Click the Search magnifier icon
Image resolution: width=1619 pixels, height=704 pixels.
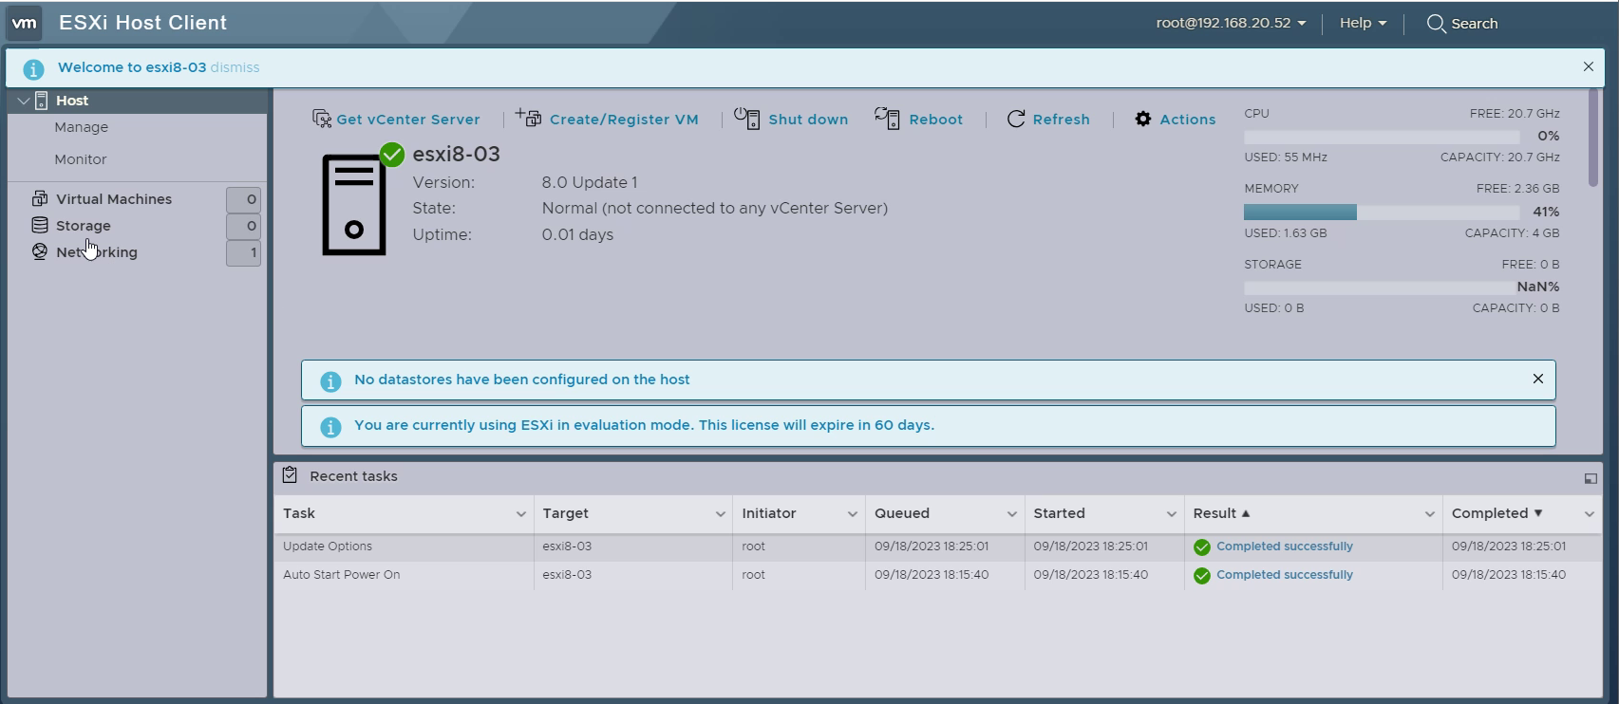point(1436,24)
